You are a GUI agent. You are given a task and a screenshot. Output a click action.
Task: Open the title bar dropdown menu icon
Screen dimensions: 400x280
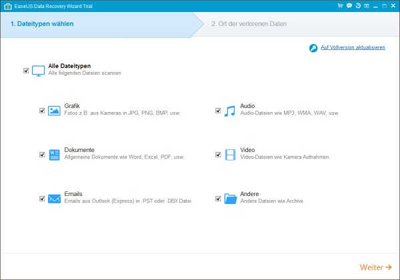point(366,6)
